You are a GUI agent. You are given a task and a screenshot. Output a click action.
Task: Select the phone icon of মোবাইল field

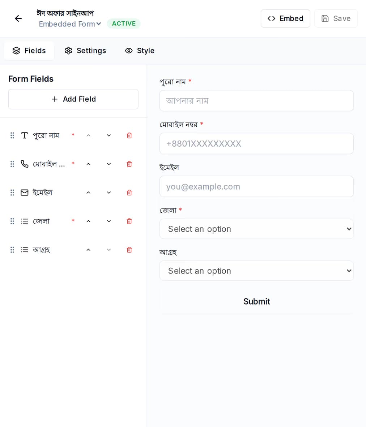(x=25, y=164)
